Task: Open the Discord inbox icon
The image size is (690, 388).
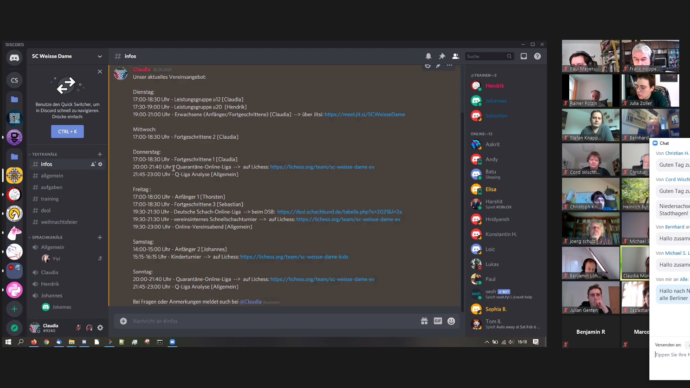Action: point(524,56)
